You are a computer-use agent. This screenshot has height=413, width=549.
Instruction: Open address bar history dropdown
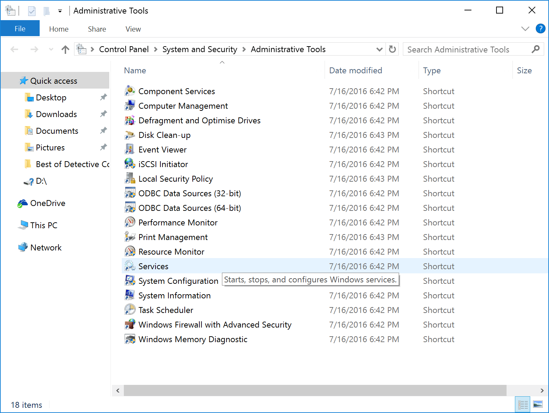point(380,49)
